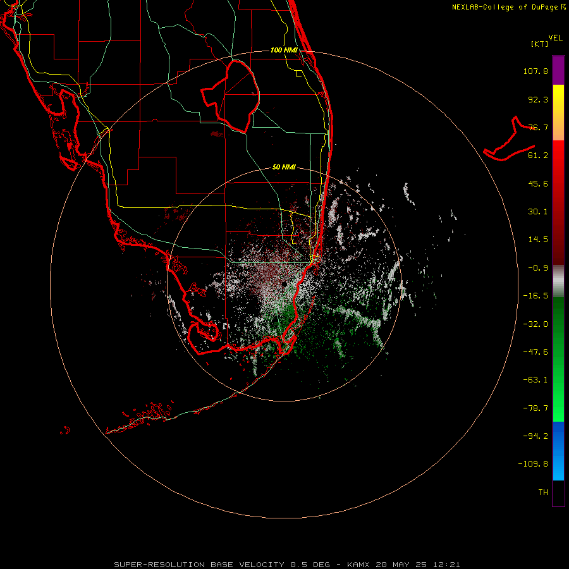Click the VEL [KT] legend title

[547, 40]
